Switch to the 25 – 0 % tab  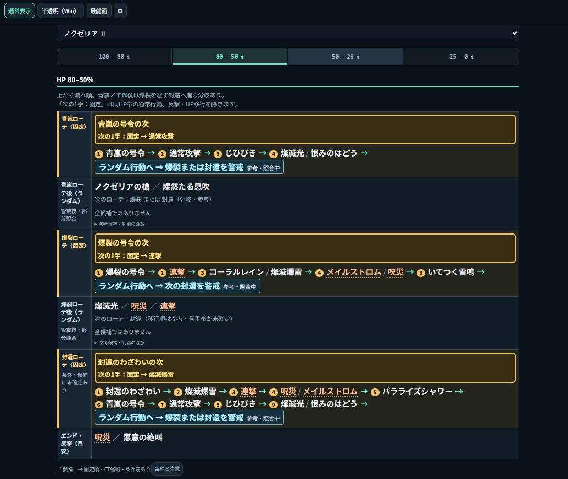(461, 57)
